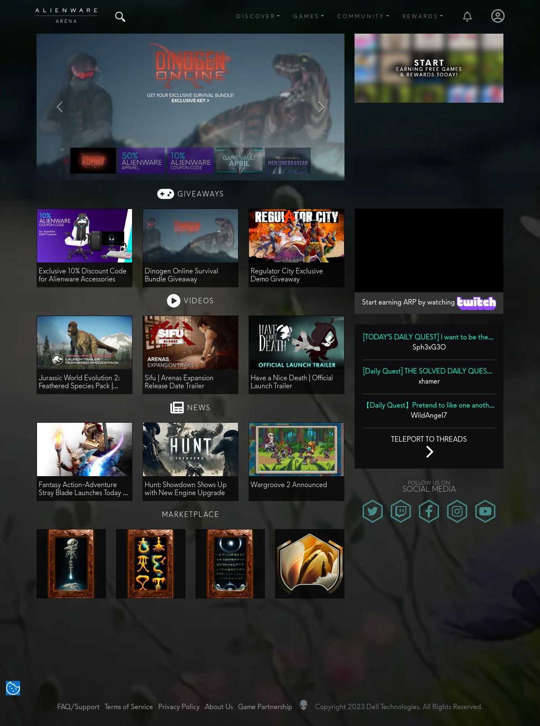Click username xhamer
Image resolution: width=540 pixels, height=726 pixels.
[x=429, y=381]
